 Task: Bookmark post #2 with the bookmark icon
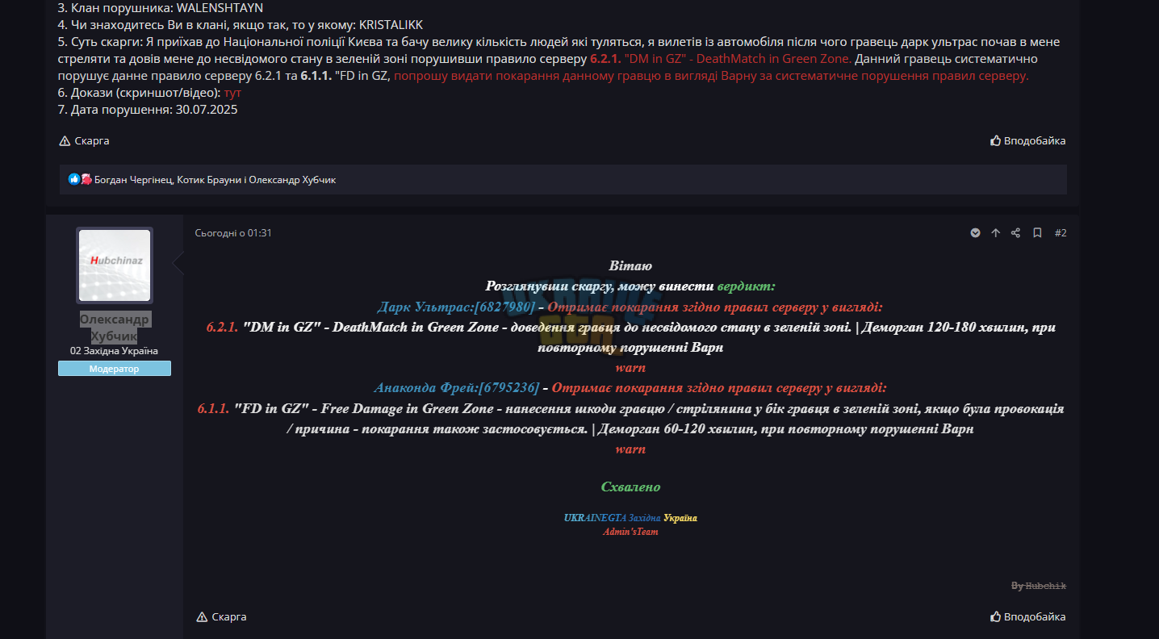click(x=1037, y=233)
